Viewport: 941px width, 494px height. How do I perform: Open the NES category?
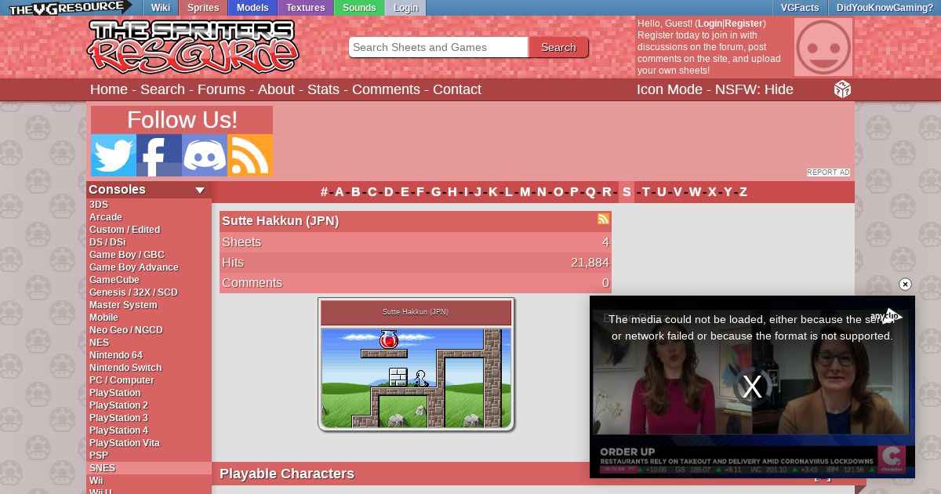pos(149,343)
